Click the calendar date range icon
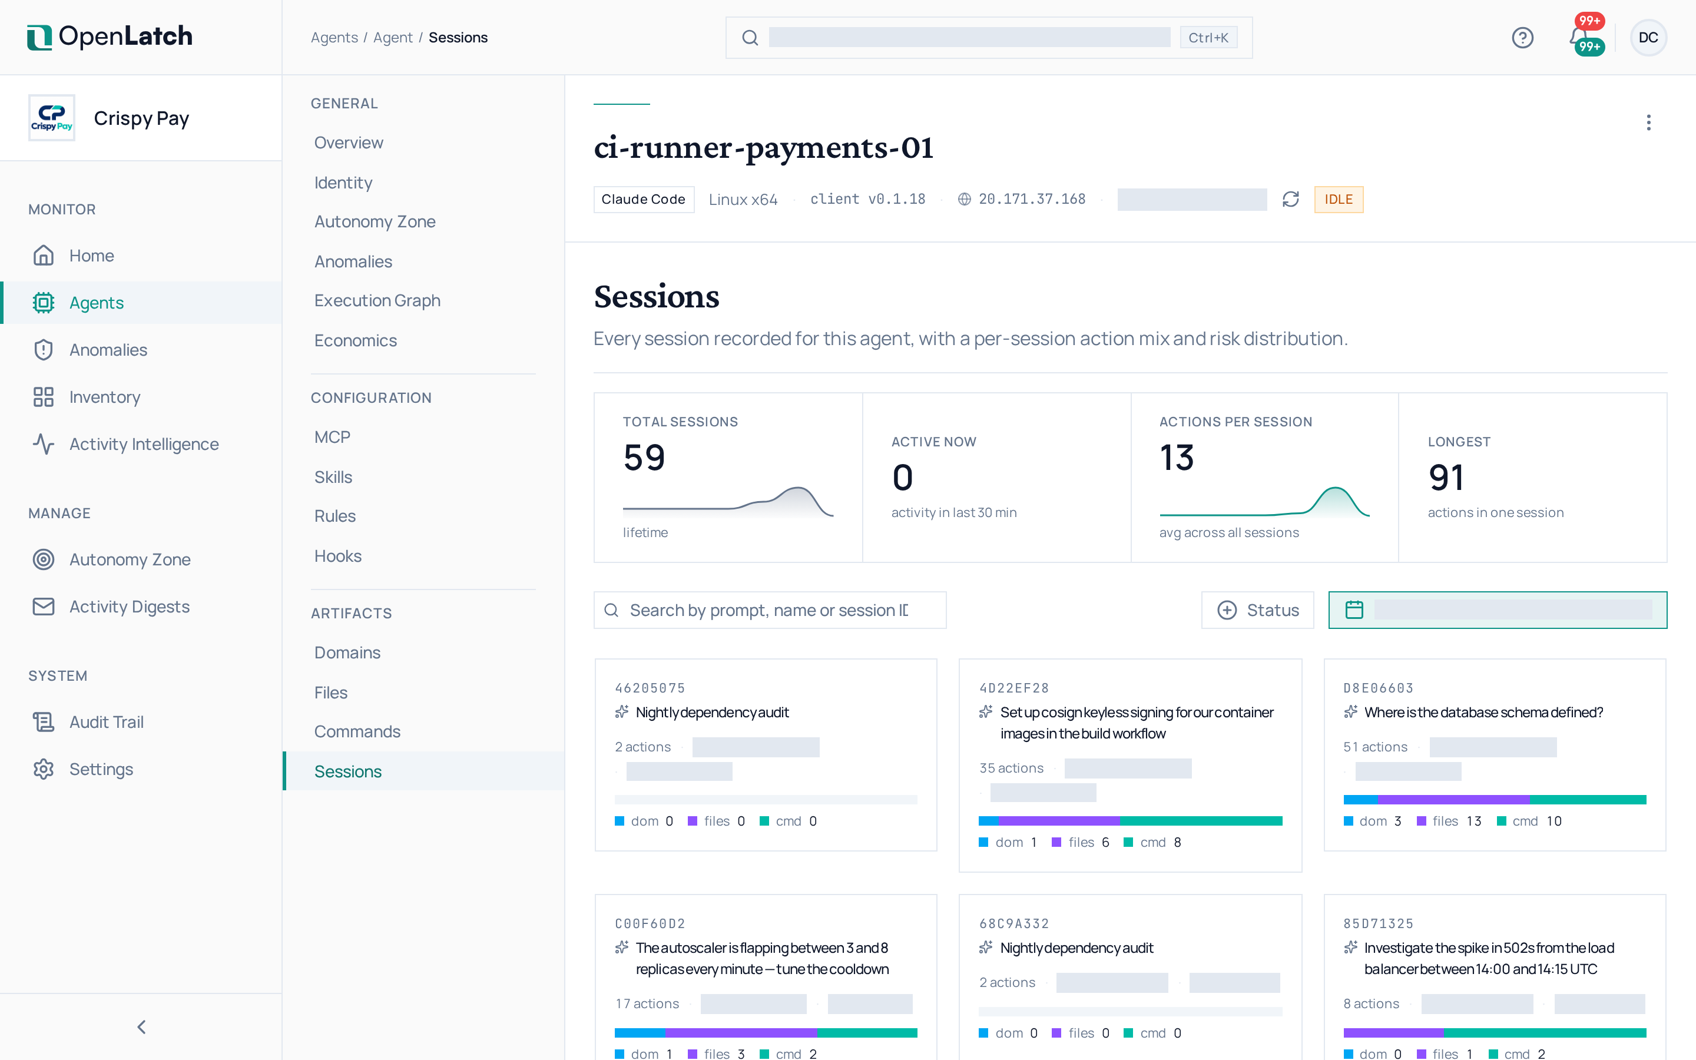1696x1060 pixels. (x=1354, y=610)
